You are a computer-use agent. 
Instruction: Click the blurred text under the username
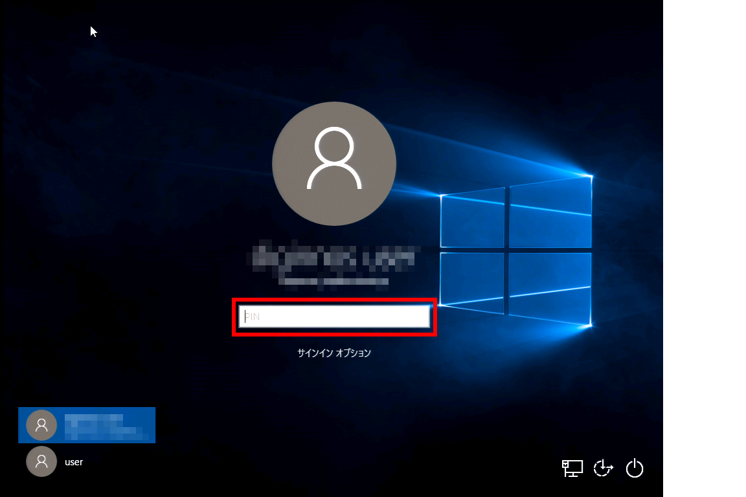[x=334, y=282]
